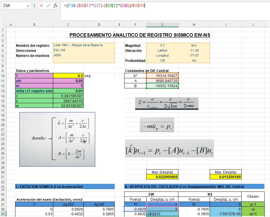
Task: Click the green ui-1 observation cell
Action: pos(253,204)
